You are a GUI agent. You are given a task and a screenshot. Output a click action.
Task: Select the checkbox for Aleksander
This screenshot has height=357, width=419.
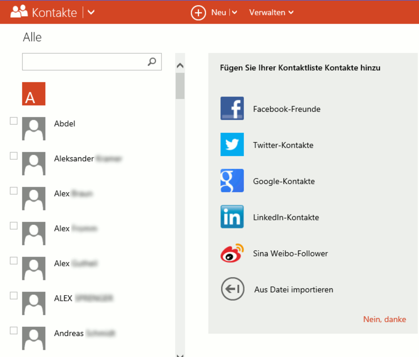(x=14, y=156)
